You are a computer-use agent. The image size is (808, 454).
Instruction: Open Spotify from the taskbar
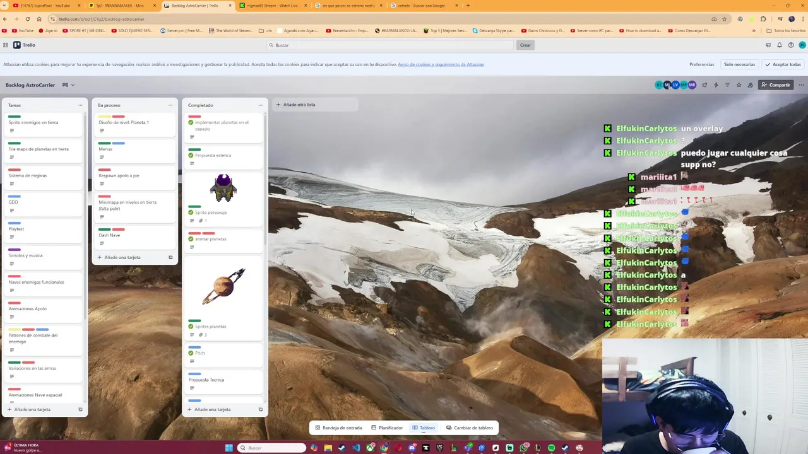551,448
